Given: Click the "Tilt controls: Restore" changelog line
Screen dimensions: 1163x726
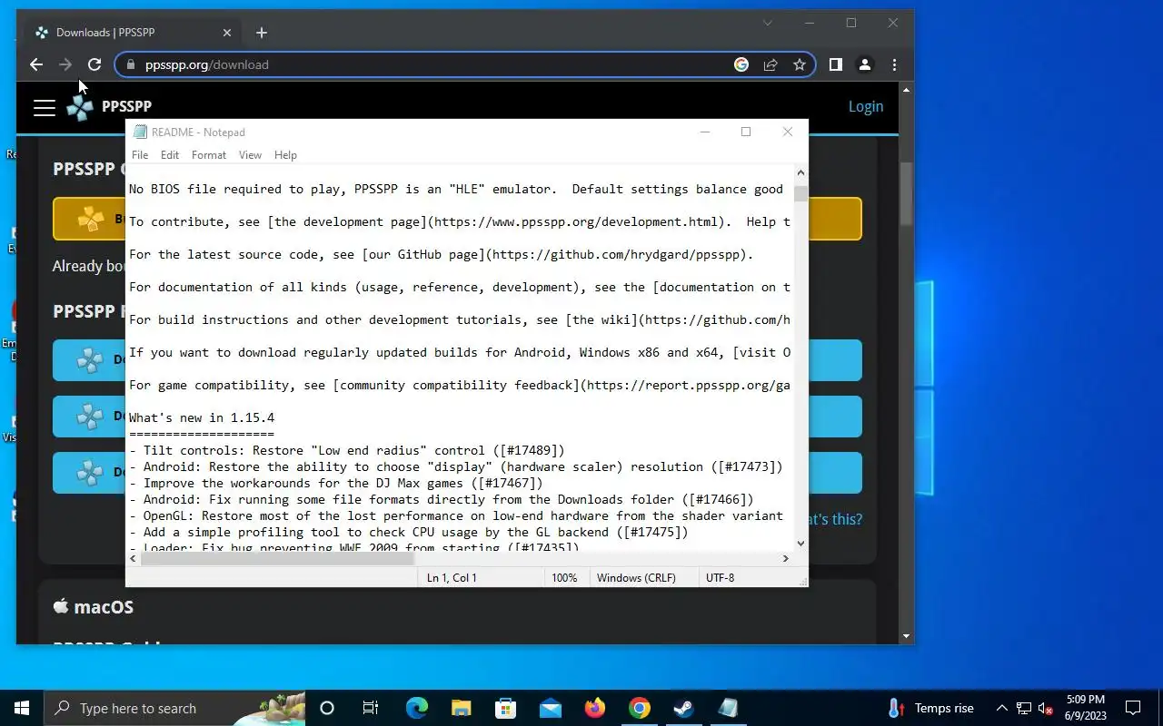Looking at the screenshot, I should (x=347, y=450).
